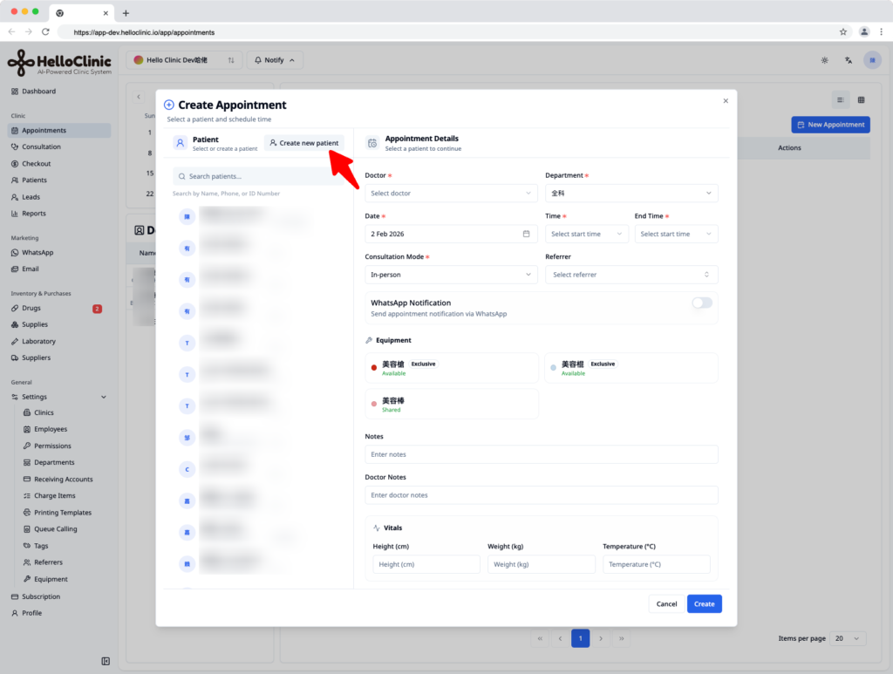The image size is (893, 674).
Task: Click the Search patients input field
Action: pos(258,176)
